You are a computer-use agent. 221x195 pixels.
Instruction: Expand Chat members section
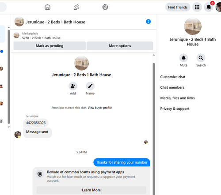[172, 87]
